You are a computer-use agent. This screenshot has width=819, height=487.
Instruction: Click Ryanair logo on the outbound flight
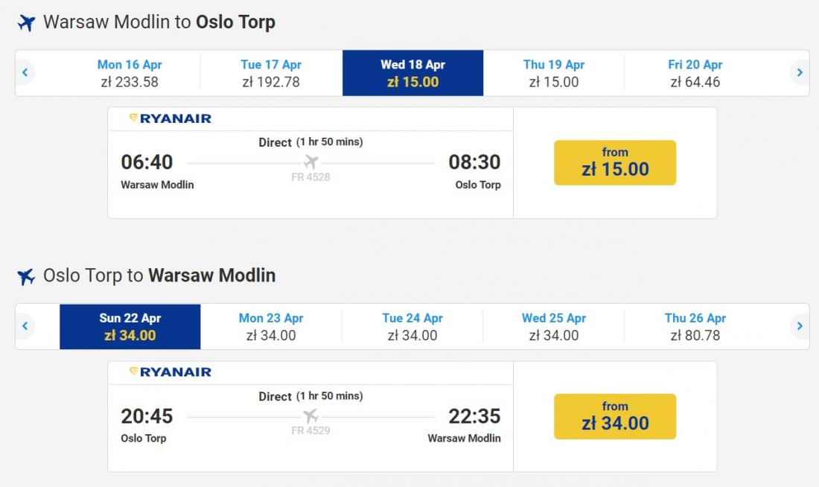click(171, 118)
